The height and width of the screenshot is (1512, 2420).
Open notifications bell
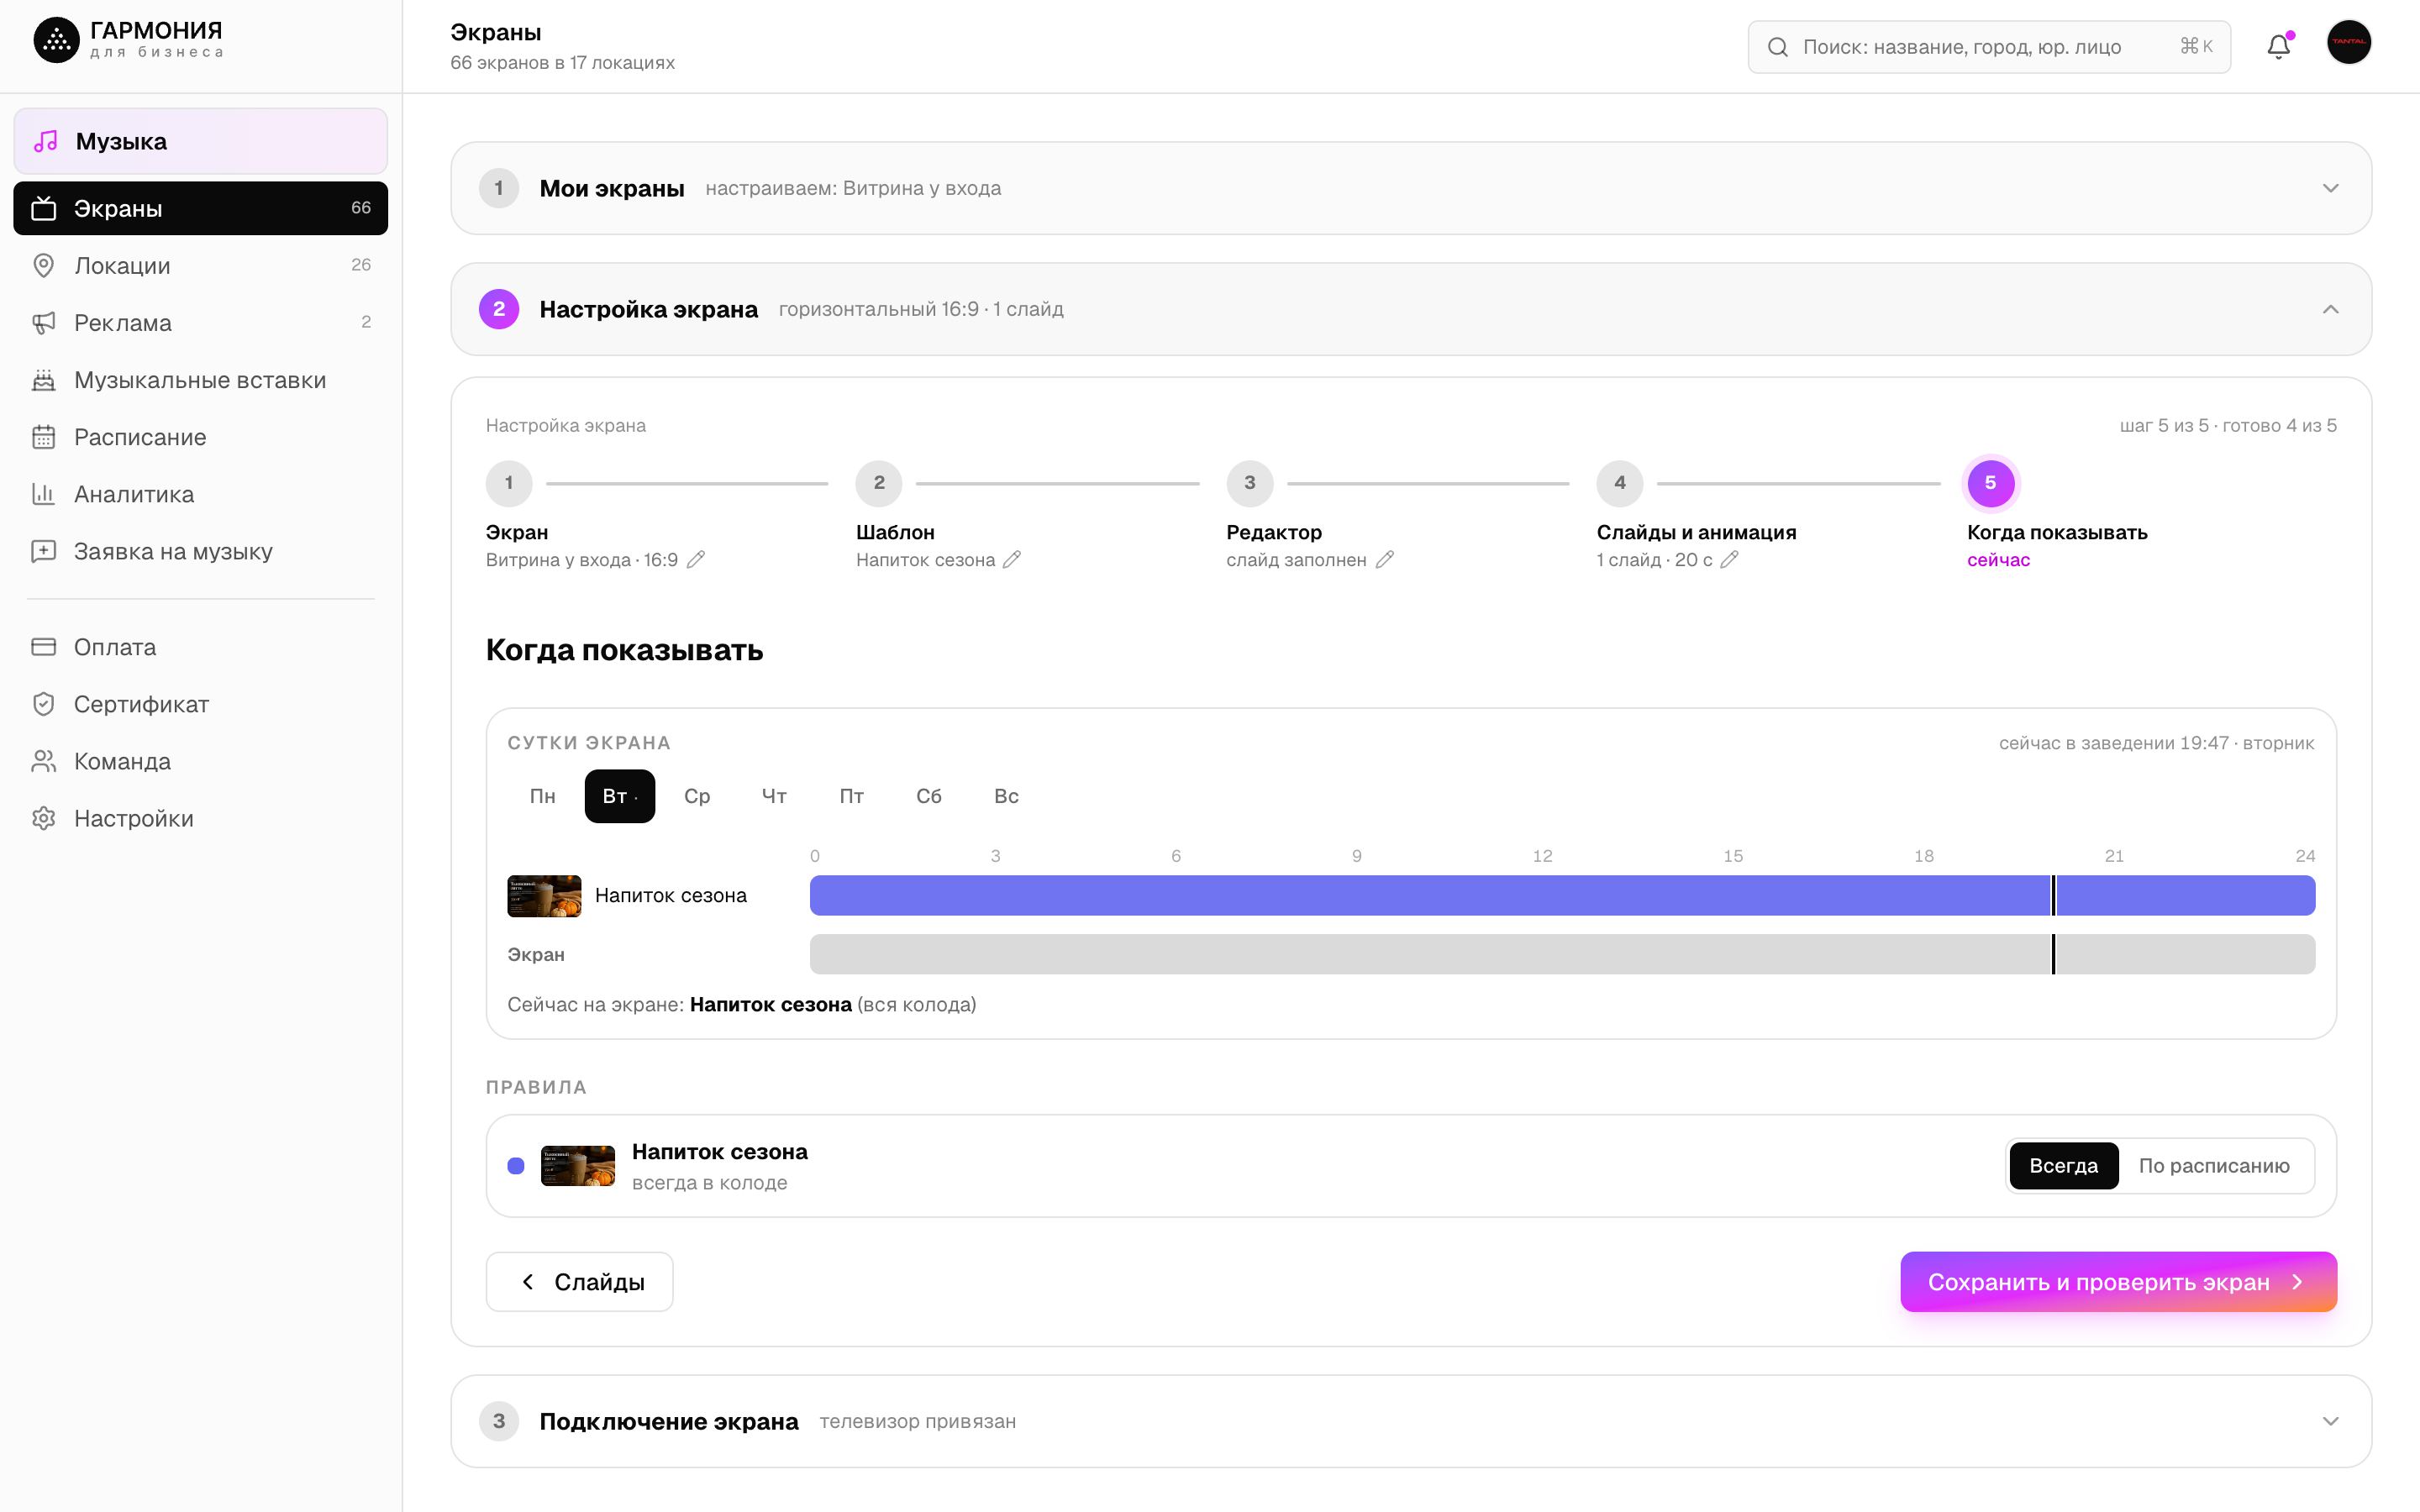tap(2278, 46)
